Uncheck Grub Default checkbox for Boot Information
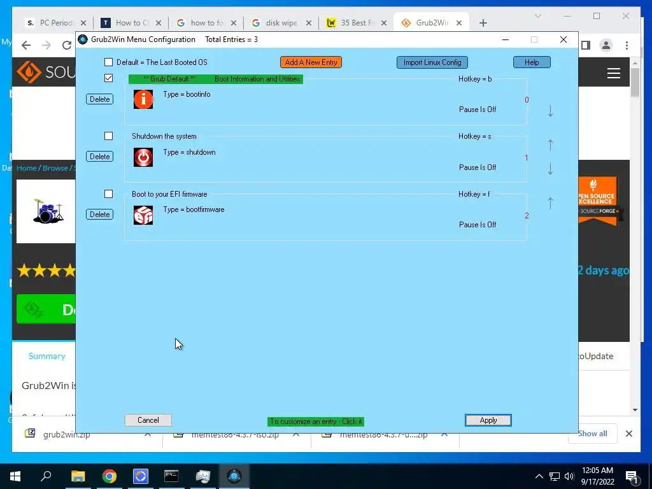652x489 pixels. [x=108, y=78]
